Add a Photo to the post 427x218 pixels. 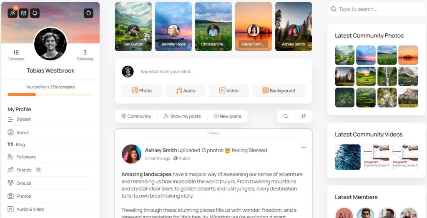pyautogui.click(x=142, y=90)
